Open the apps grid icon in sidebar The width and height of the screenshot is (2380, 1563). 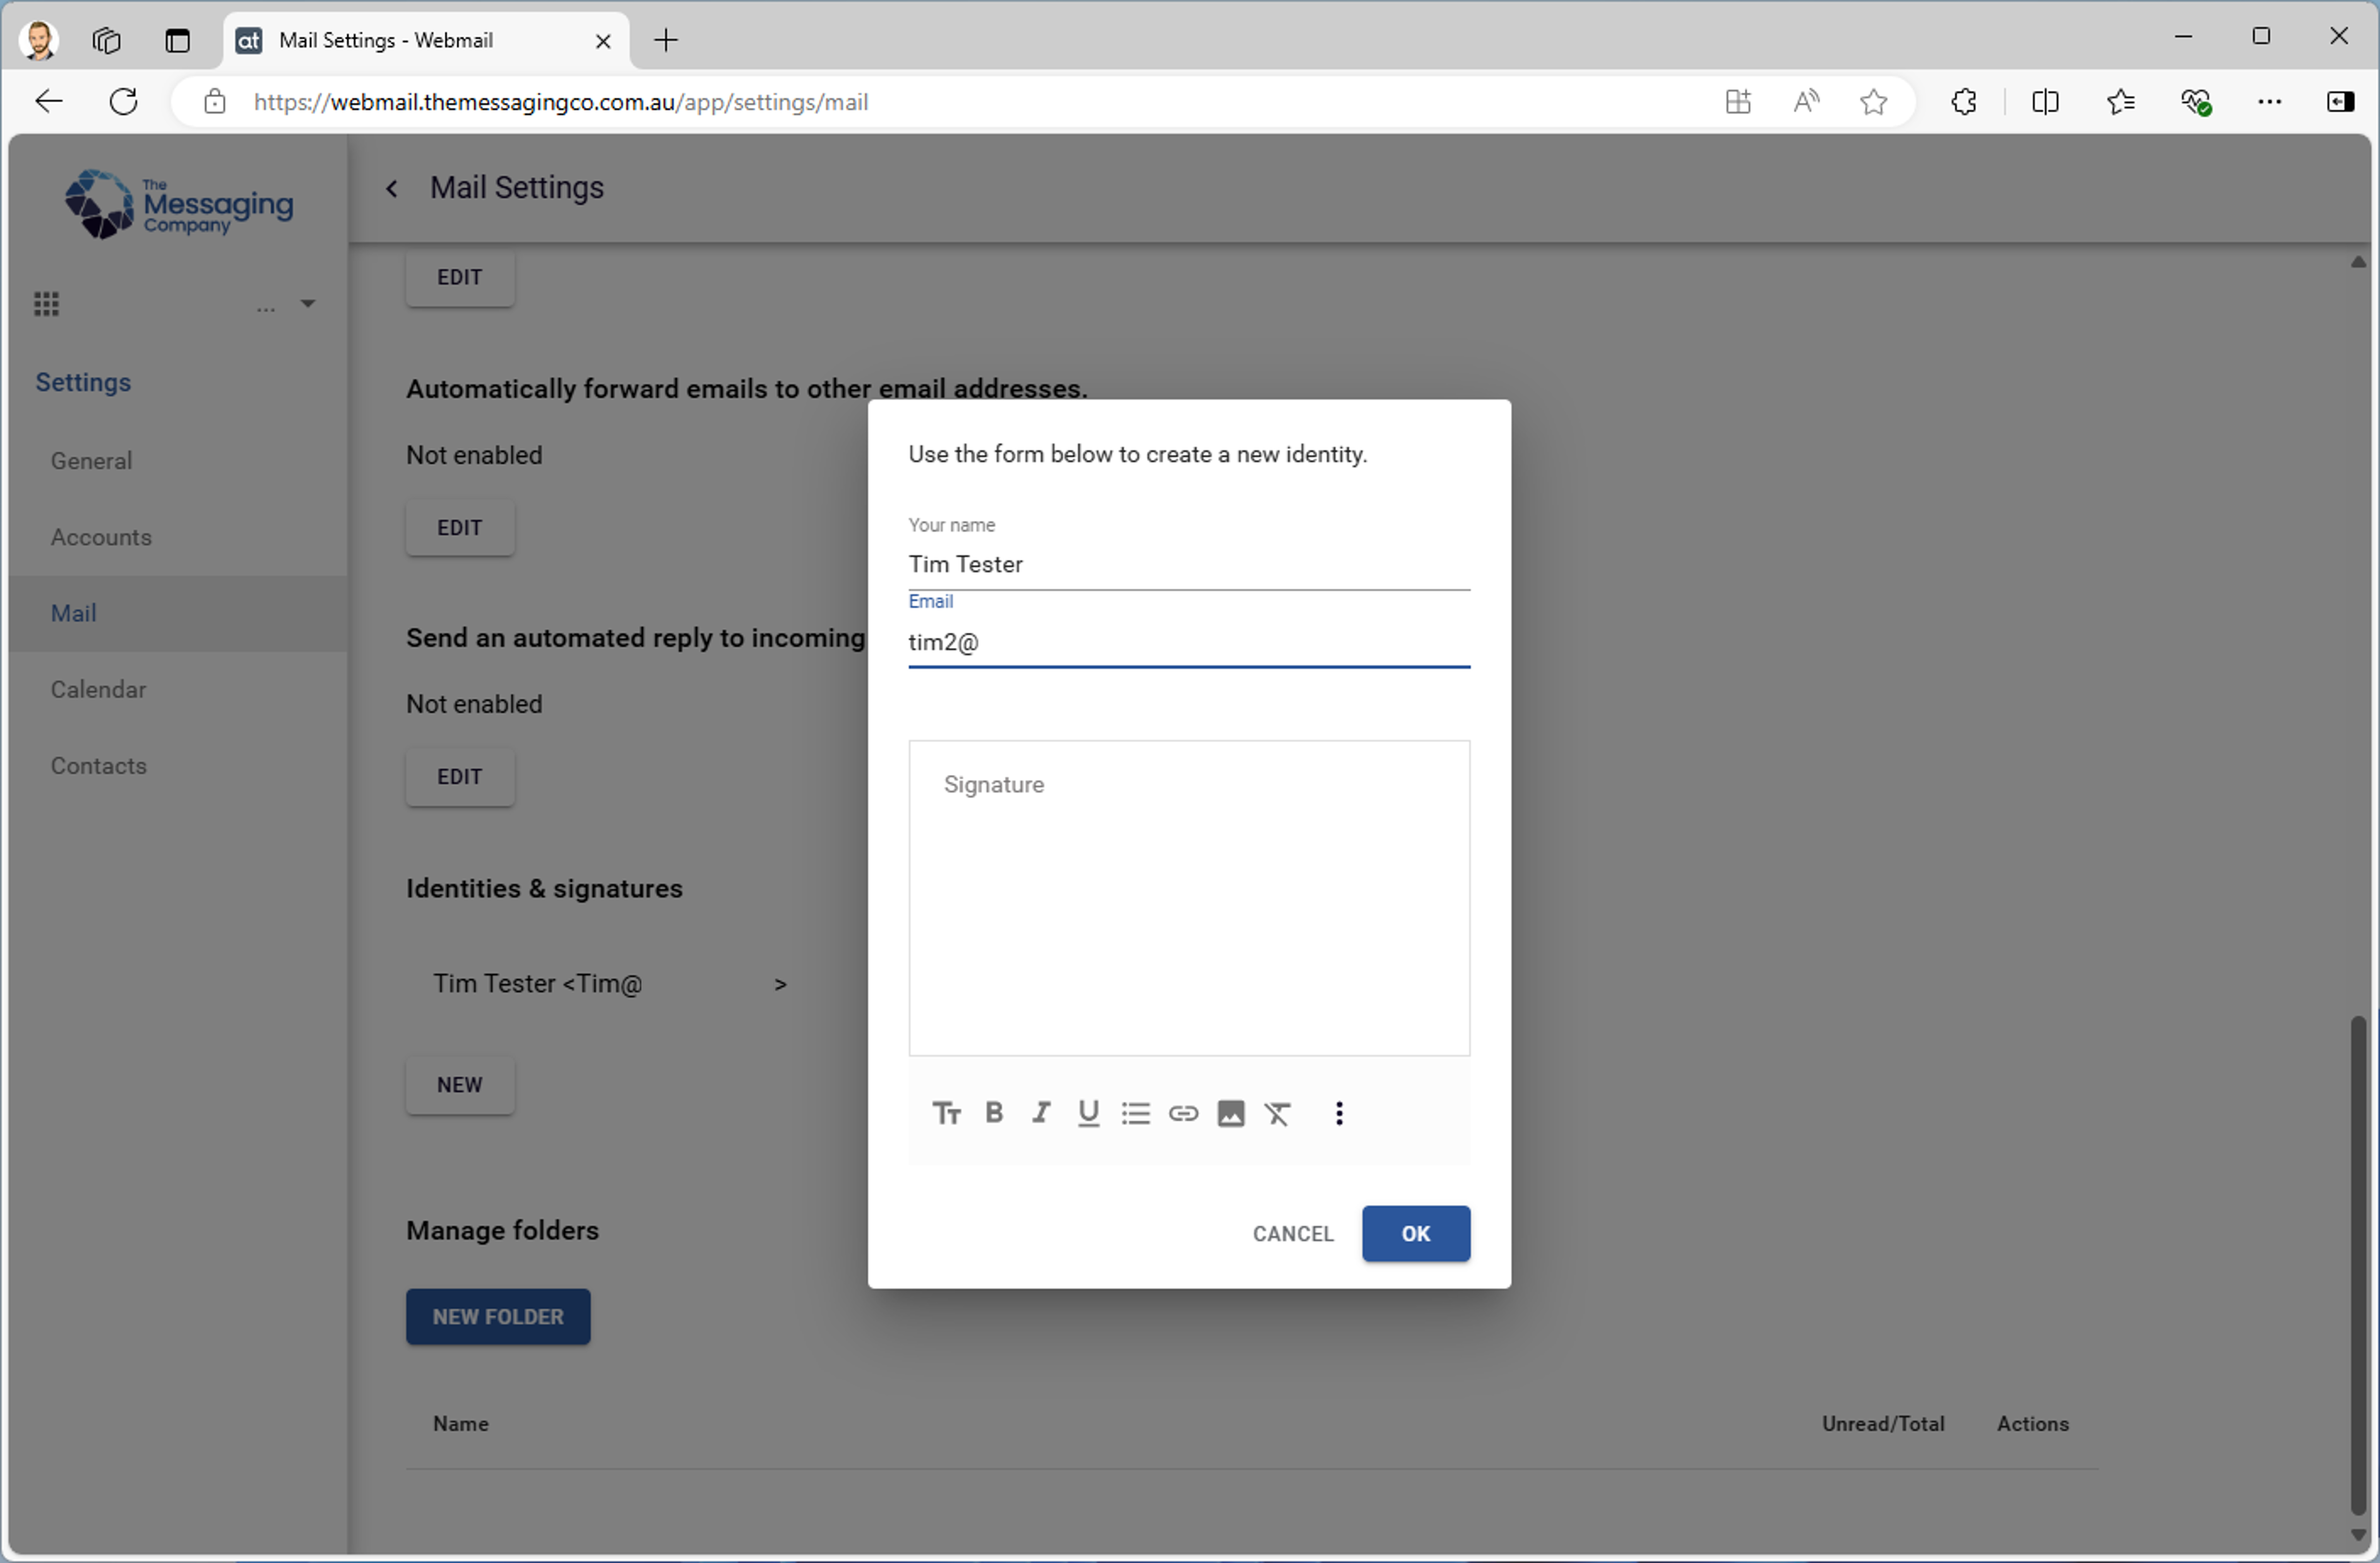pos(46,303)
